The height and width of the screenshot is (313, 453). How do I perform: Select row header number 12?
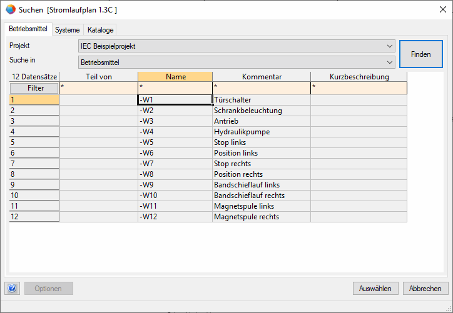point(34,217)
